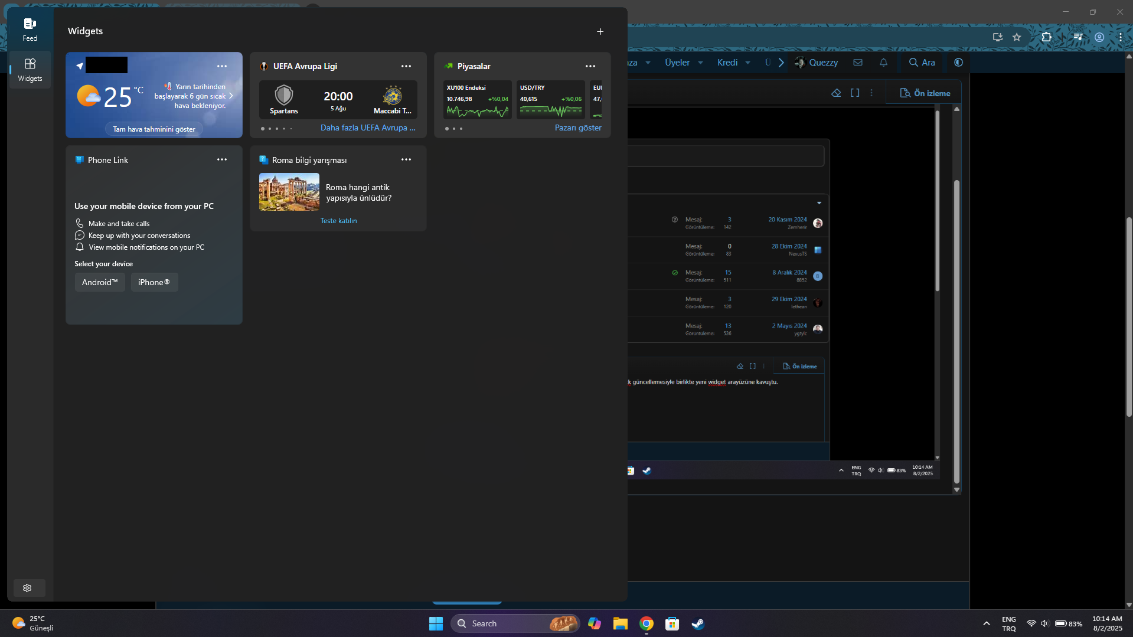Screen dimensions: 1133x637
Task: Expand the Kredi dropdown arrow
Action: 748,63
